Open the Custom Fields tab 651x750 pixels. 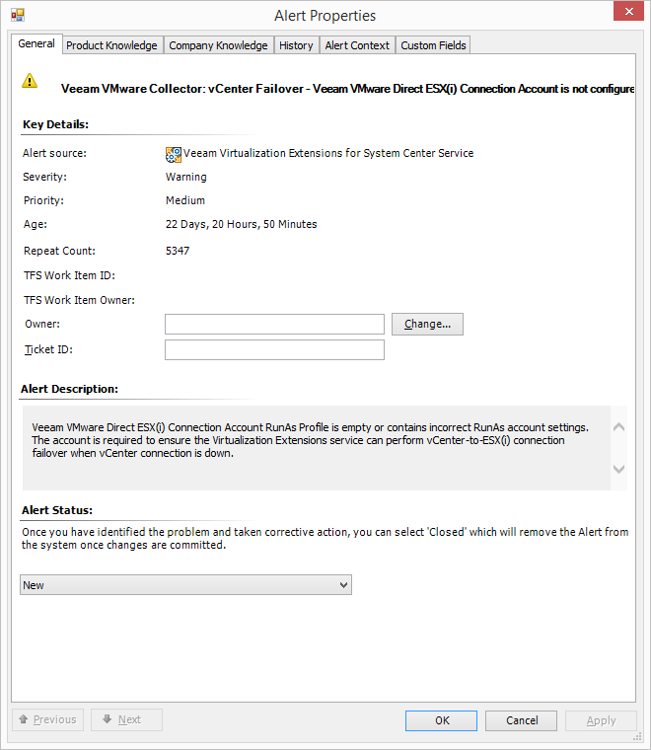click(x=433, y=45)
